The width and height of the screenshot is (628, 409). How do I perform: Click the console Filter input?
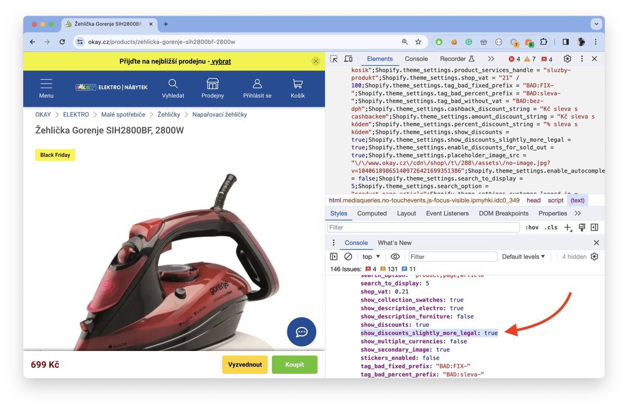click(x=453, y=257)
